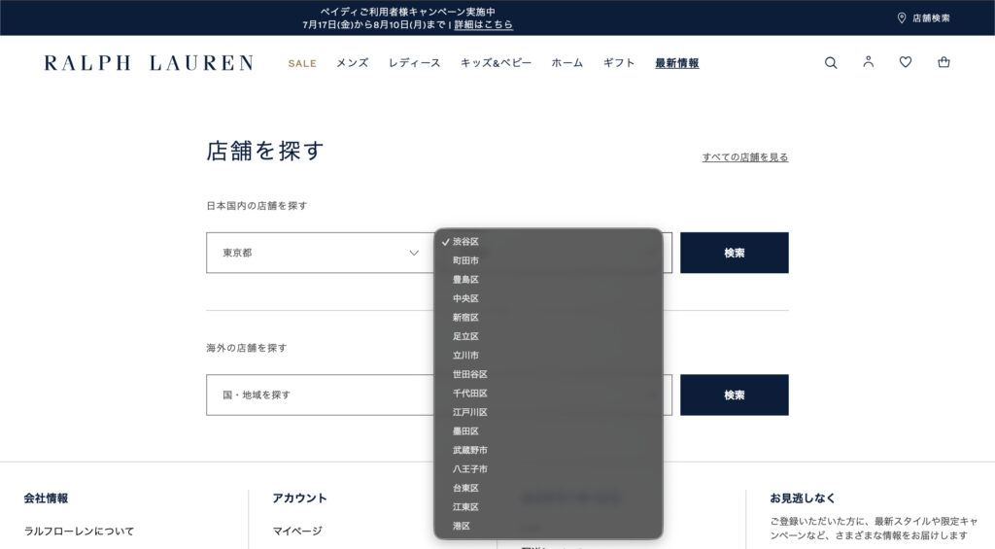Viewport: 995px width, 549px height.
Task: Select 中央区 in the dropdown list
Action: 548,298
